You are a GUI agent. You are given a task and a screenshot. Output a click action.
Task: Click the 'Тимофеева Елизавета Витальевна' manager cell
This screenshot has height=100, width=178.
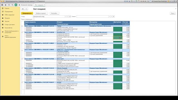(x=101, y=26)
